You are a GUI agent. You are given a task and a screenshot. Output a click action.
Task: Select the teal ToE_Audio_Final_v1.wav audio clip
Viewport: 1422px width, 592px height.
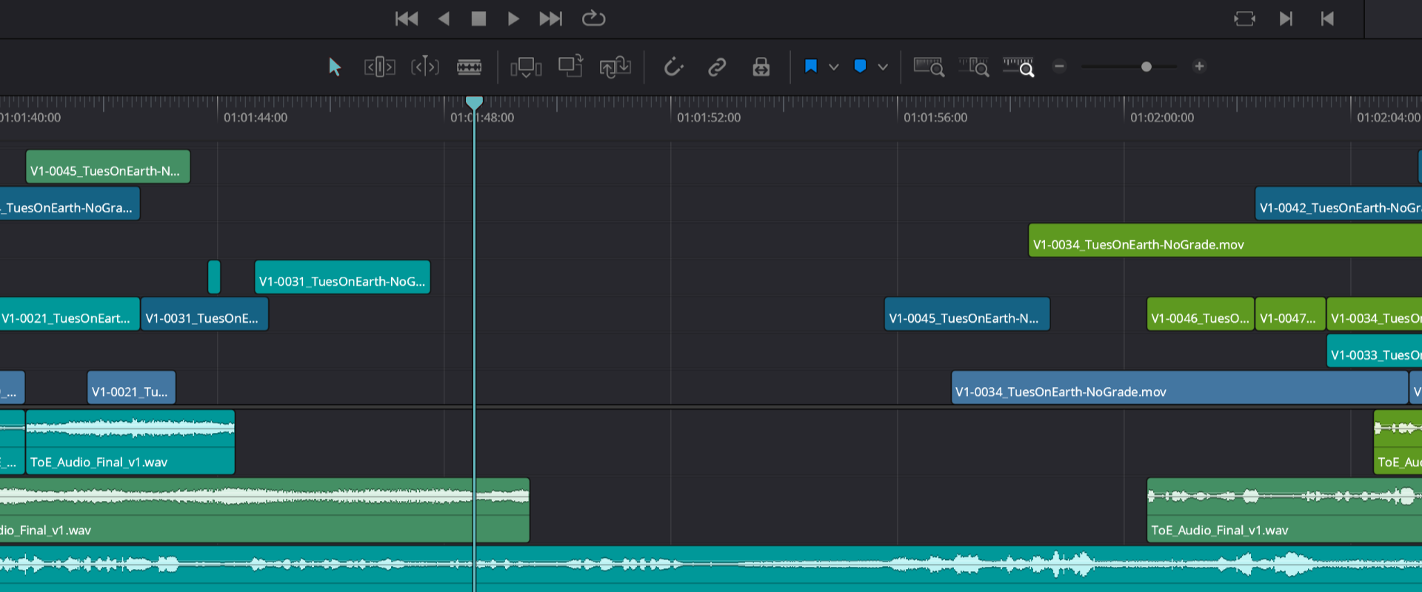130,443
